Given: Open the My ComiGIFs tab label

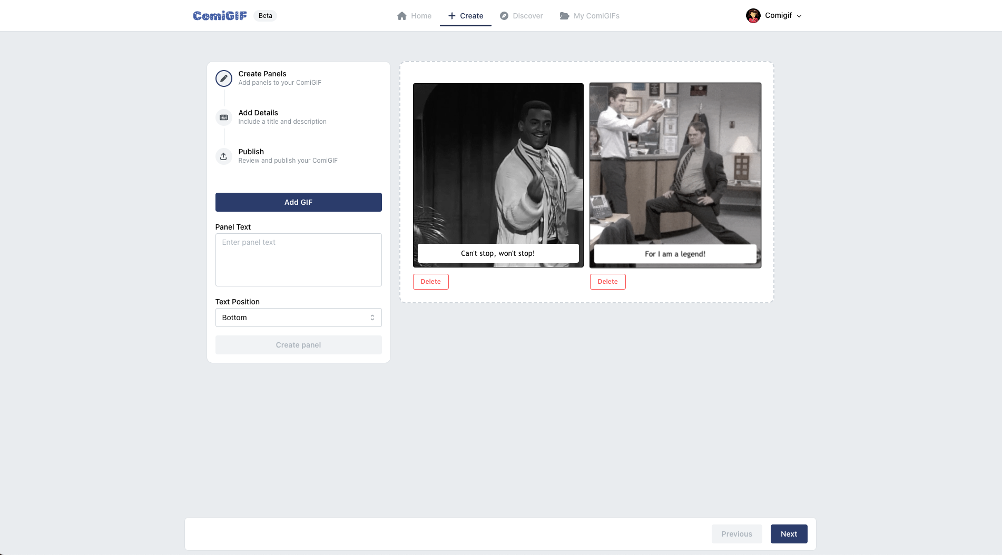Looking at the screenshot, I should (596, 16).
